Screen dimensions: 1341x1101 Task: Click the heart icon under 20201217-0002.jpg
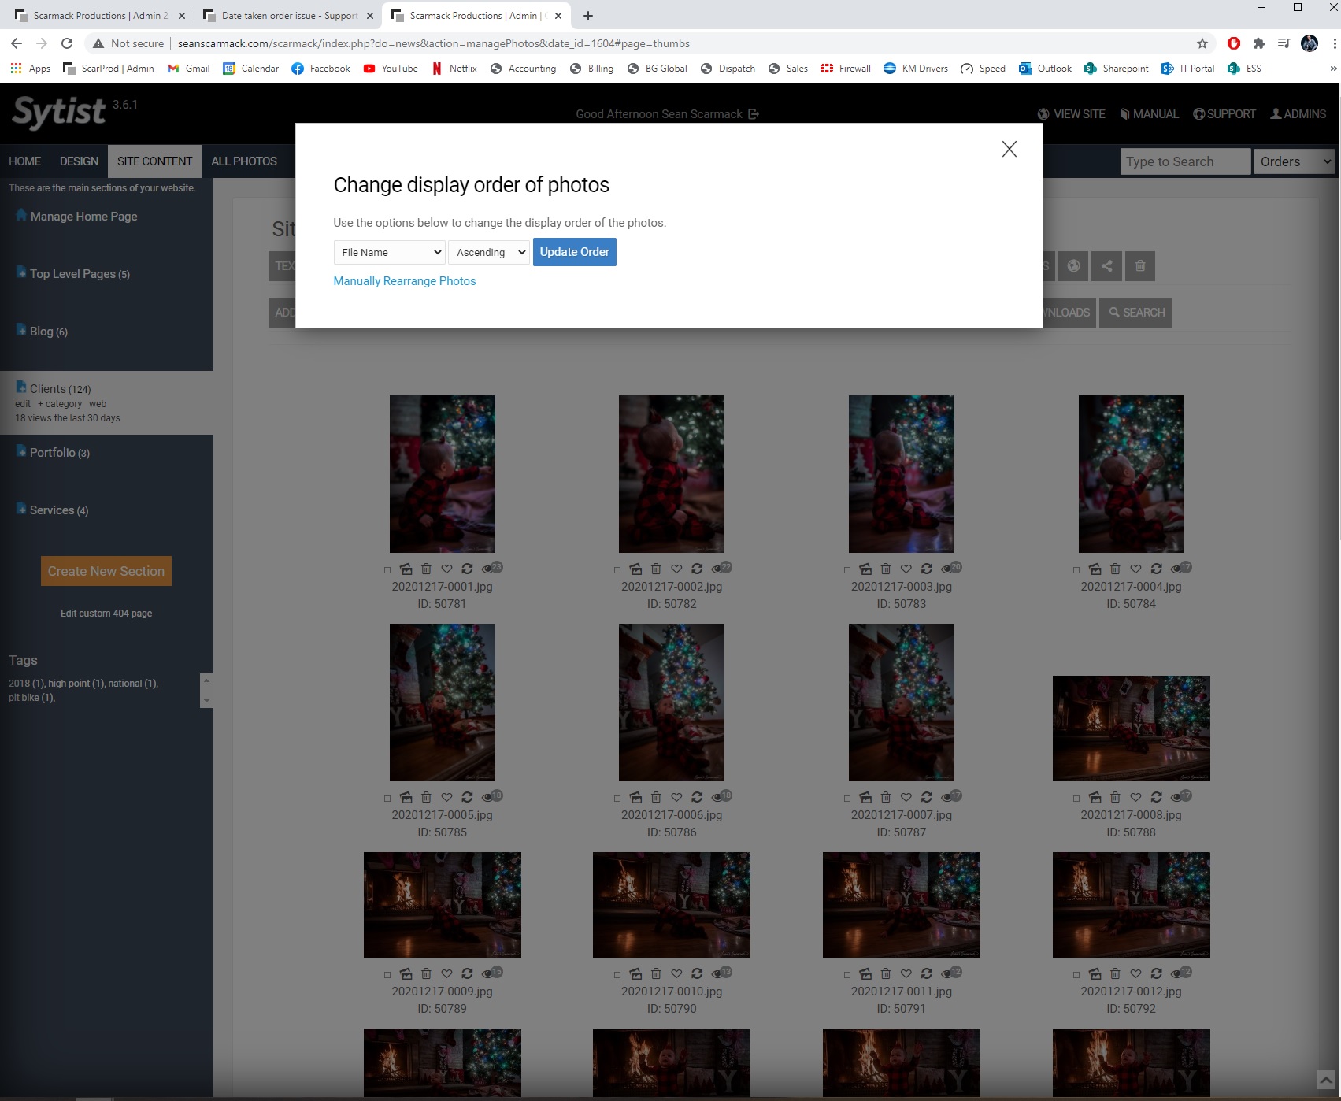point(676,569)
